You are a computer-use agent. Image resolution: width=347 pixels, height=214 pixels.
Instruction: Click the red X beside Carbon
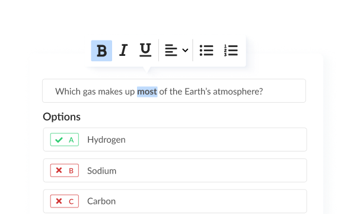pyautogui.click(x=59, y=201)
